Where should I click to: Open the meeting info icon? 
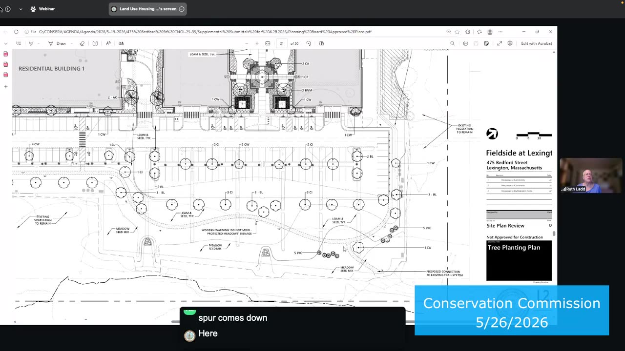click(8, 9)
